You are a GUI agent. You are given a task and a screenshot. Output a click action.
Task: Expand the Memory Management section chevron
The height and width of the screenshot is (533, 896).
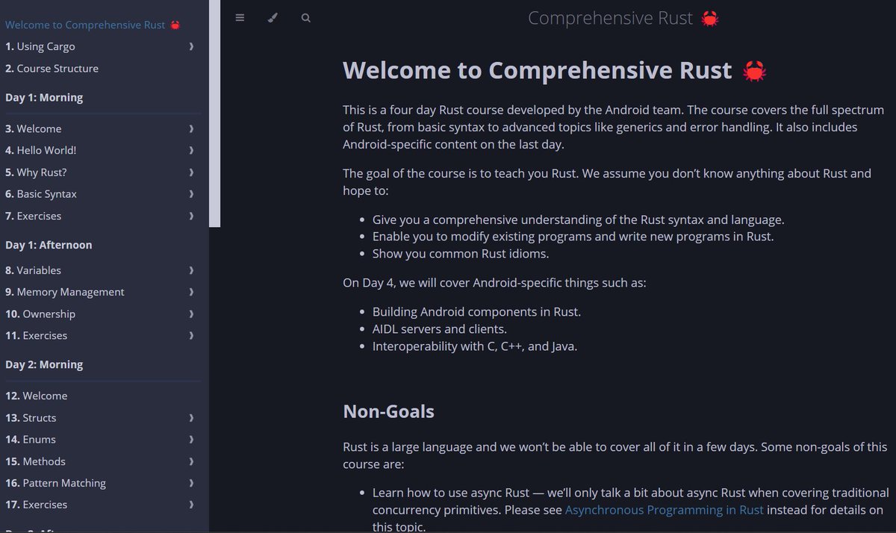click(x=191, y=292)
